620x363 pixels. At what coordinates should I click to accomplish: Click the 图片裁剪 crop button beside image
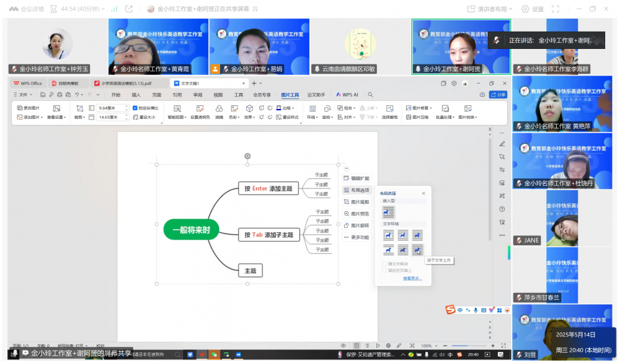356,202
